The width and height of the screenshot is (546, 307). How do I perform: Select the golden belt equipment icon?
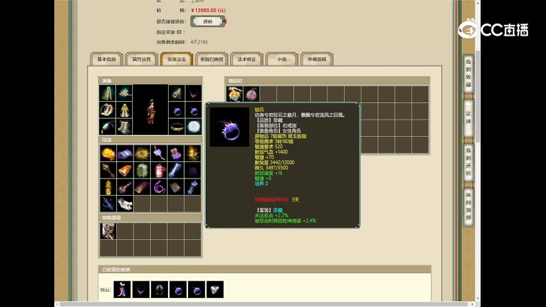coord(176,127)
